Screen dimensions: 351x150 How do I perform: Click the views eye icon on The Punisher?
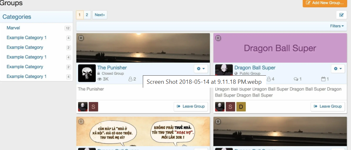[x=100, y=79]
